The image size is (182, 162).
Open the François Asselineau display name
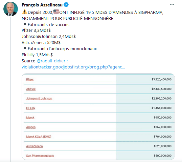pos(42,5)
